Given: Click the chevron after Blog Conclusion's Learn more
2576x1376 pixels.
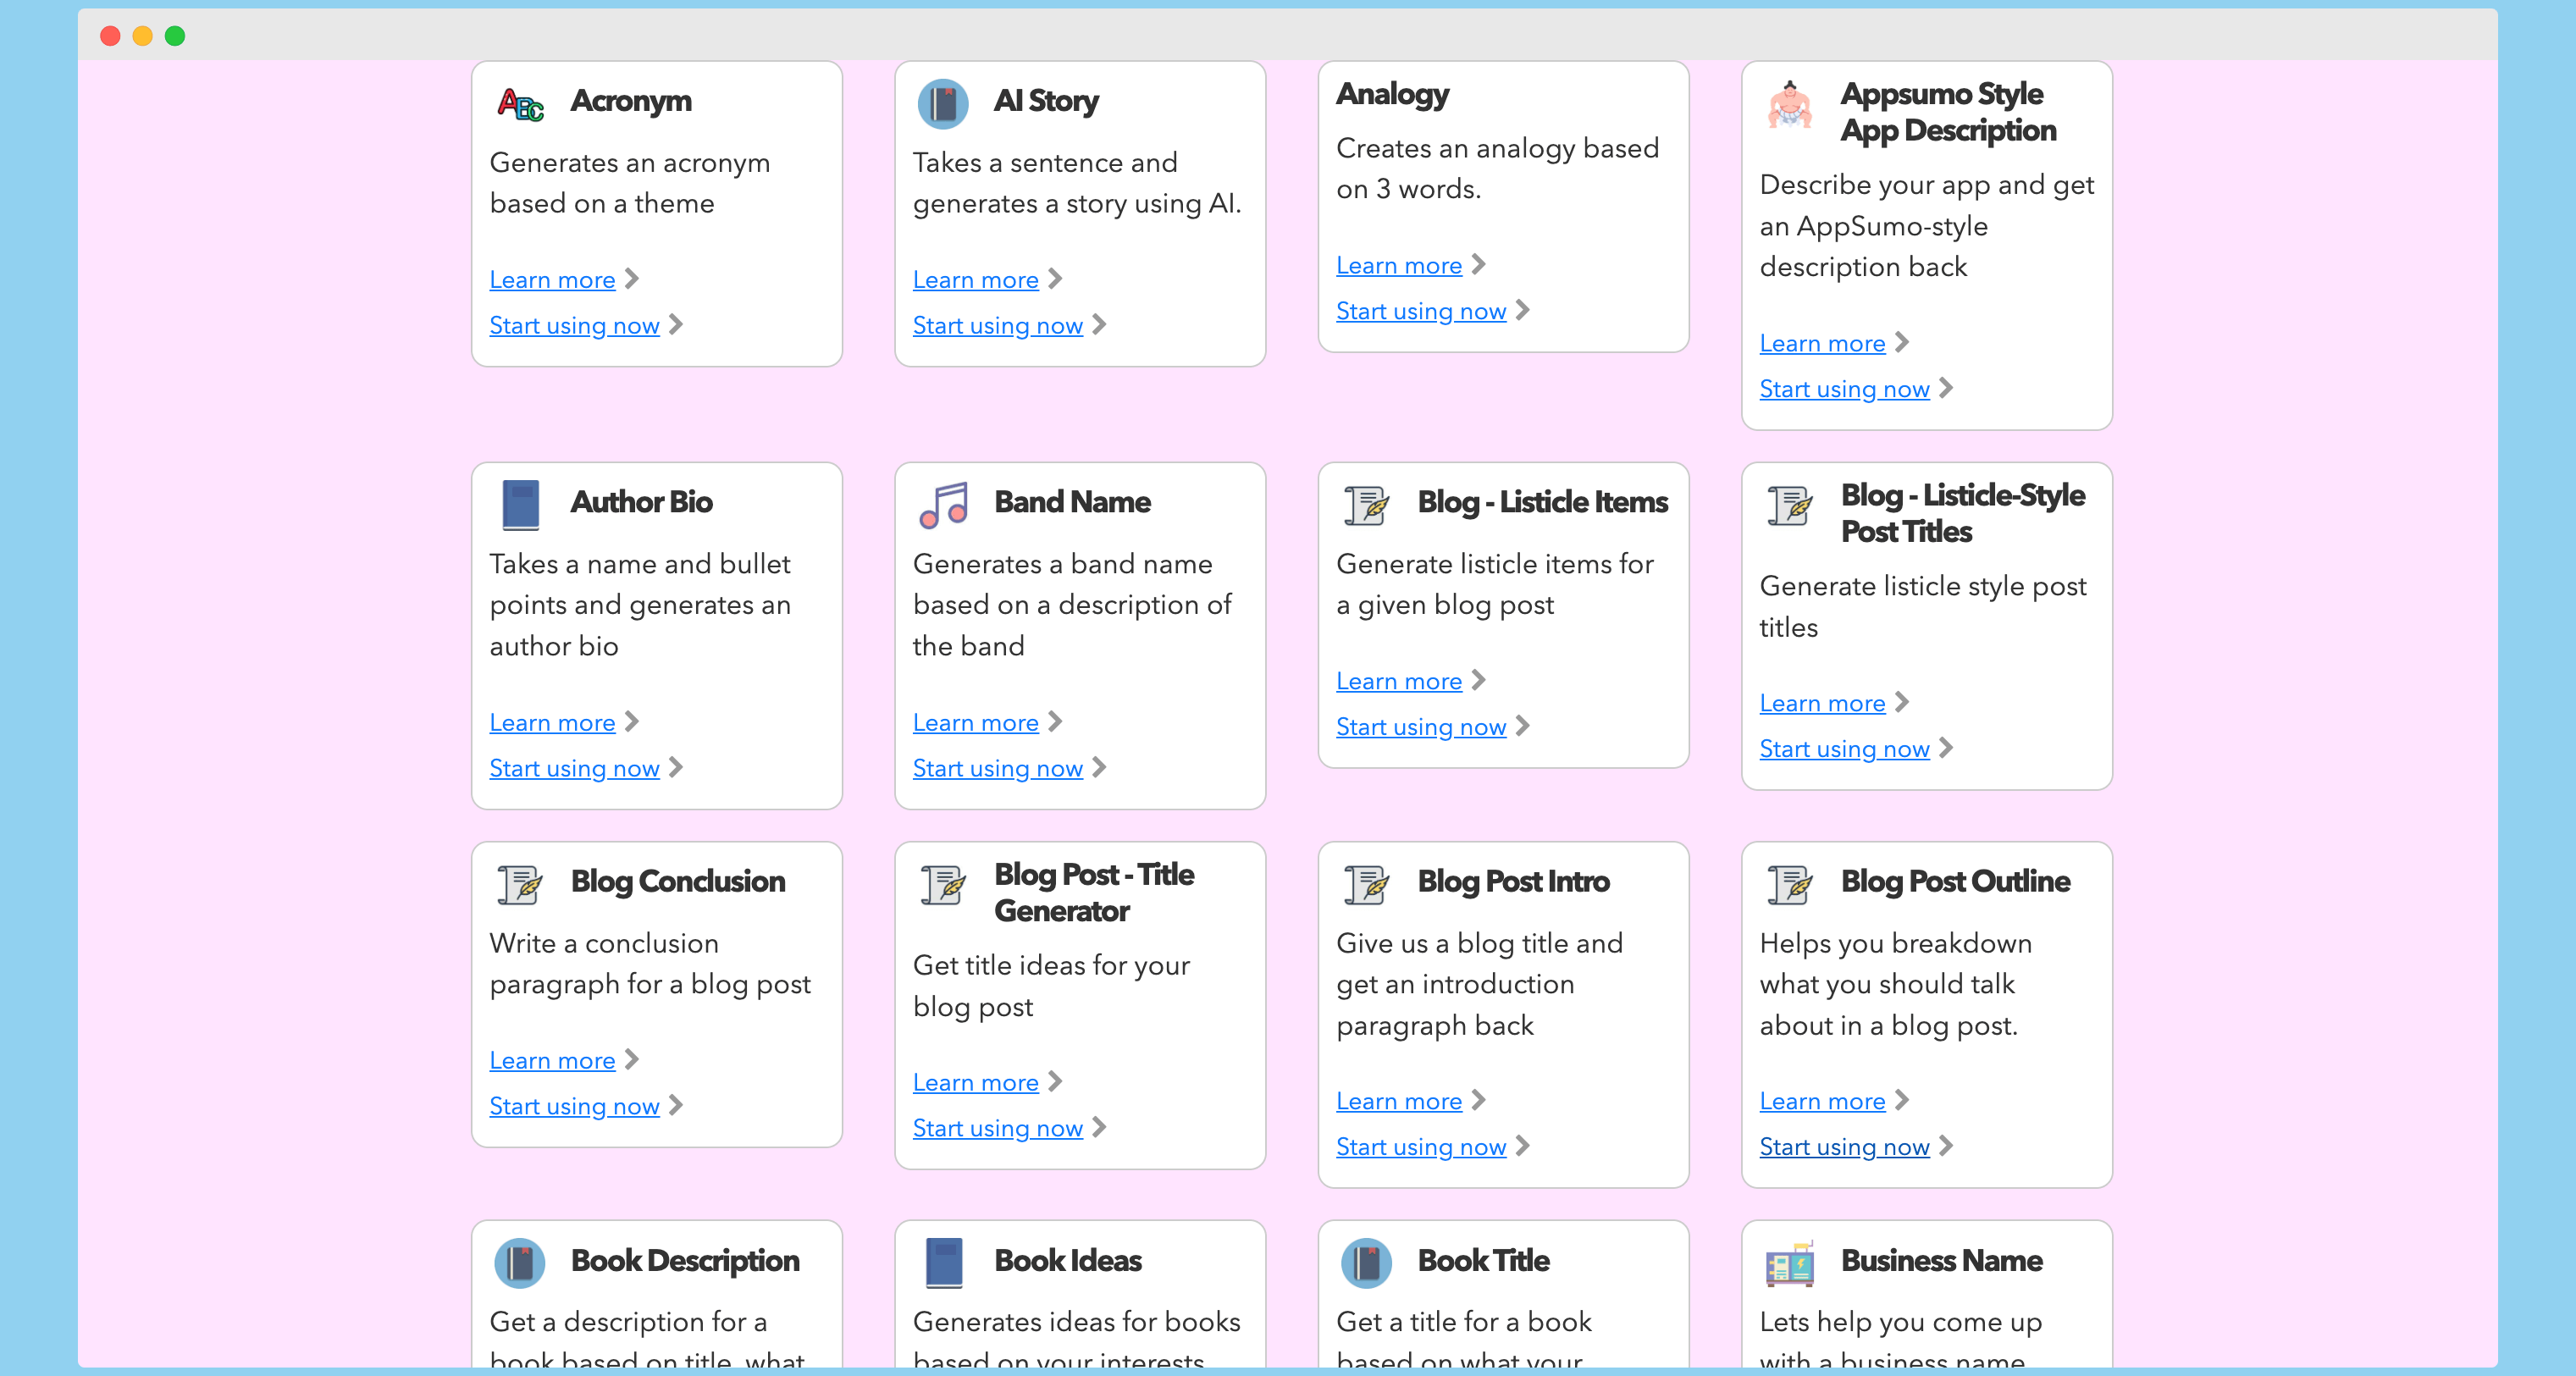Looking at the screenshot, I should point(632,1060).
